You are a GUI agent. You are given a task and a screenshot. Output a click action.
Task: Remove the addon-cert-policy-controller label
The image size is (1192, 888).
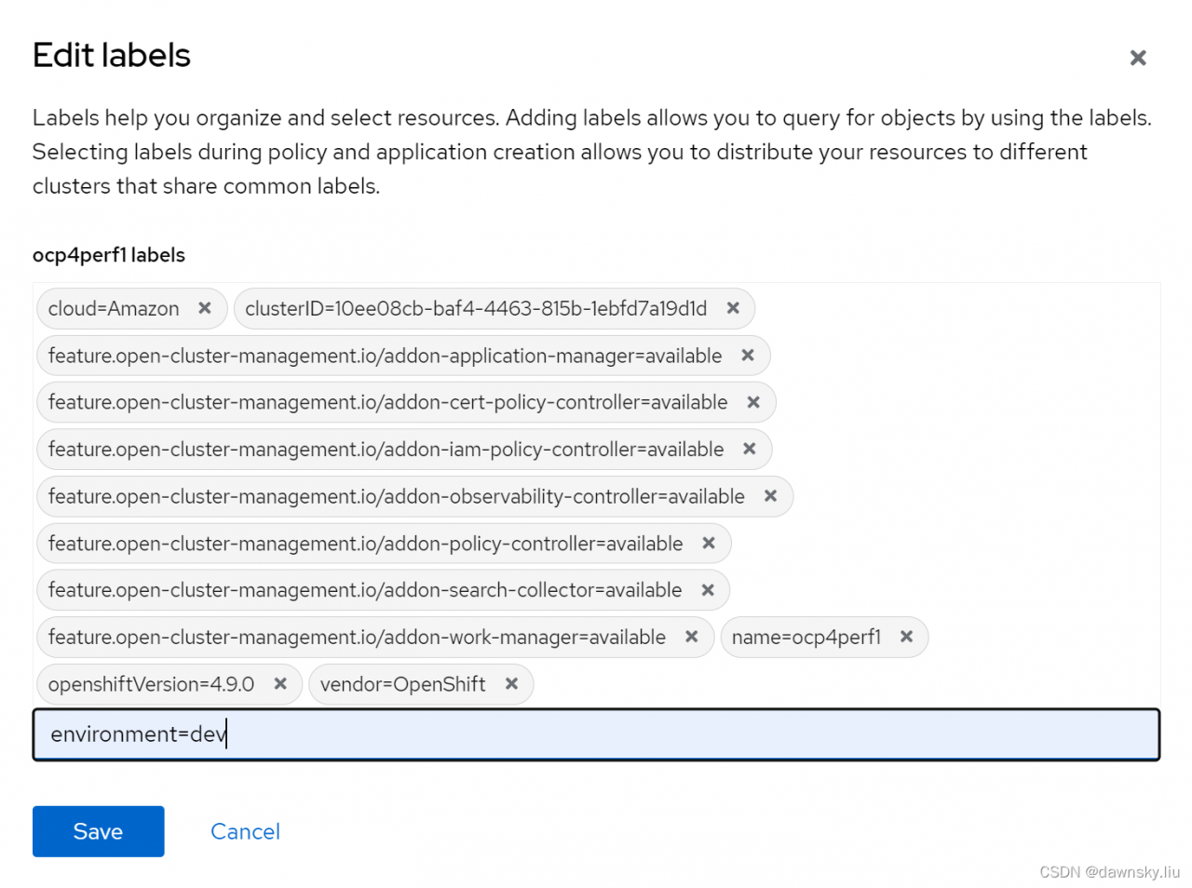[x=753, y=402]
